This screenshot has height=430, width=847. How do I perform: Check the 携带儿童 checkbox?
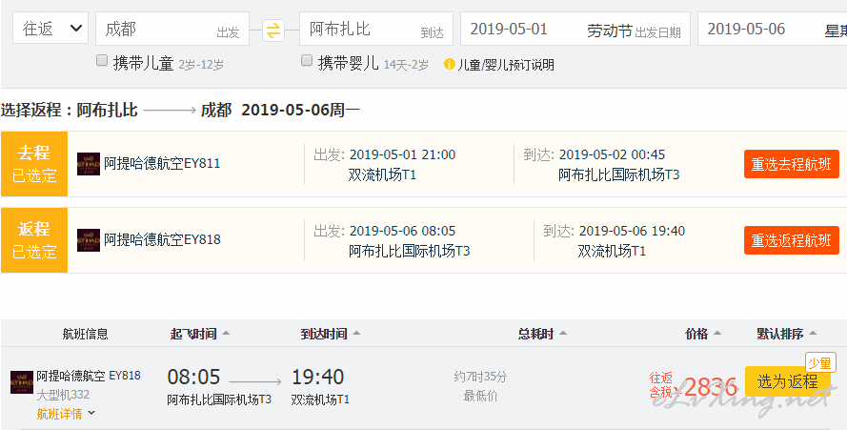(x=102, y=61)
